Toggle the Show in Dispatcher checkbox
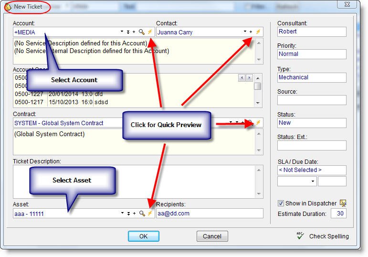 coord(281,203)
